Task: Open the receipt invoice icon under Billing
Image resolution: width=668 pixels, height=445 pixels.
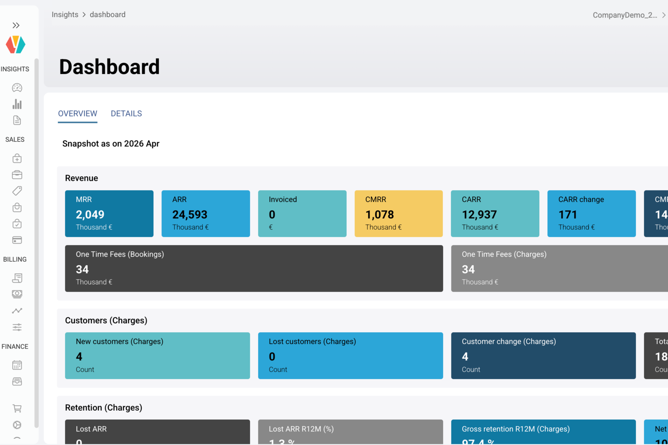Action: (17, 278)
